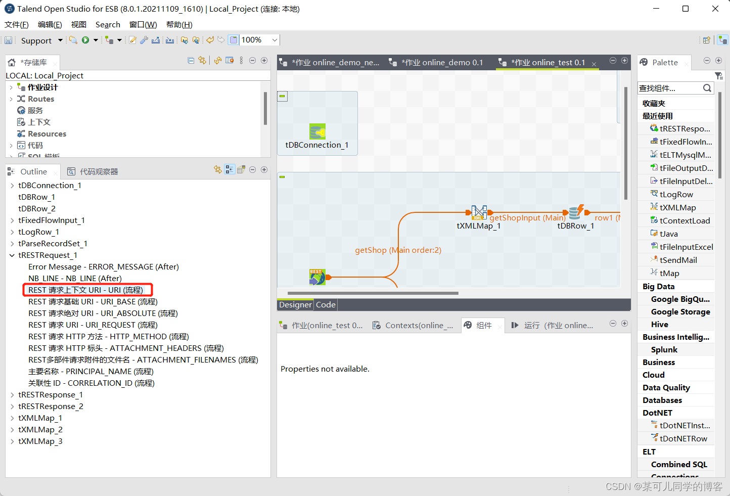Open the 编辑(E) menu
The image size is (730, 496).
50,24
